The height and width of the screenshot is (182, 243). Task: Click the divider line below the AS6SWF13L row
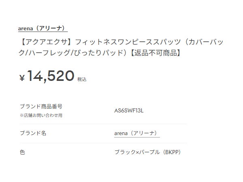tap(103, 124)
